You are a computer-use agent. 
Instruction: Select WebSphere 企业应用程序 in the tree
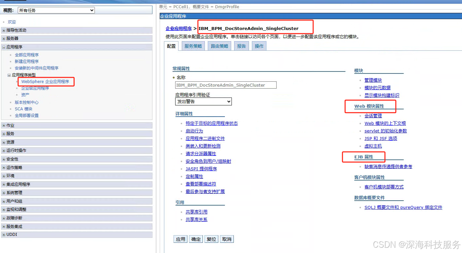tap(45, 81)
